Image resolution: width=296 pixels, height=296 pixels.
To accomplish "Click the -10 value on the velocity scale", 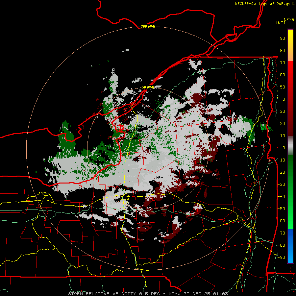I will [281, 160].
